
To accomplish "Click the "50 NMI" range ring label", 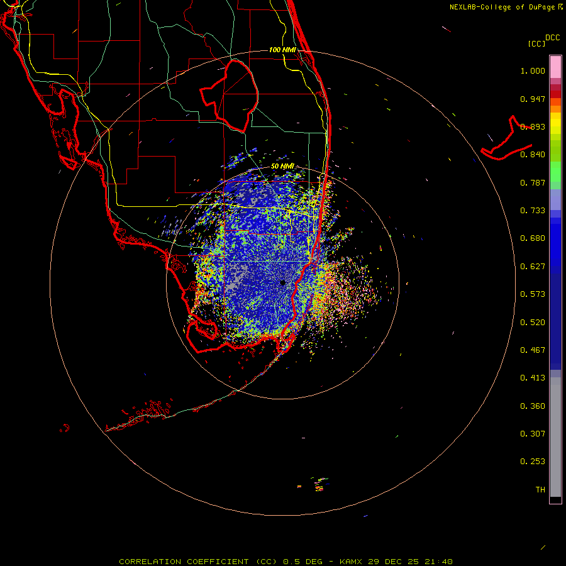I will [x=282, y=166].
